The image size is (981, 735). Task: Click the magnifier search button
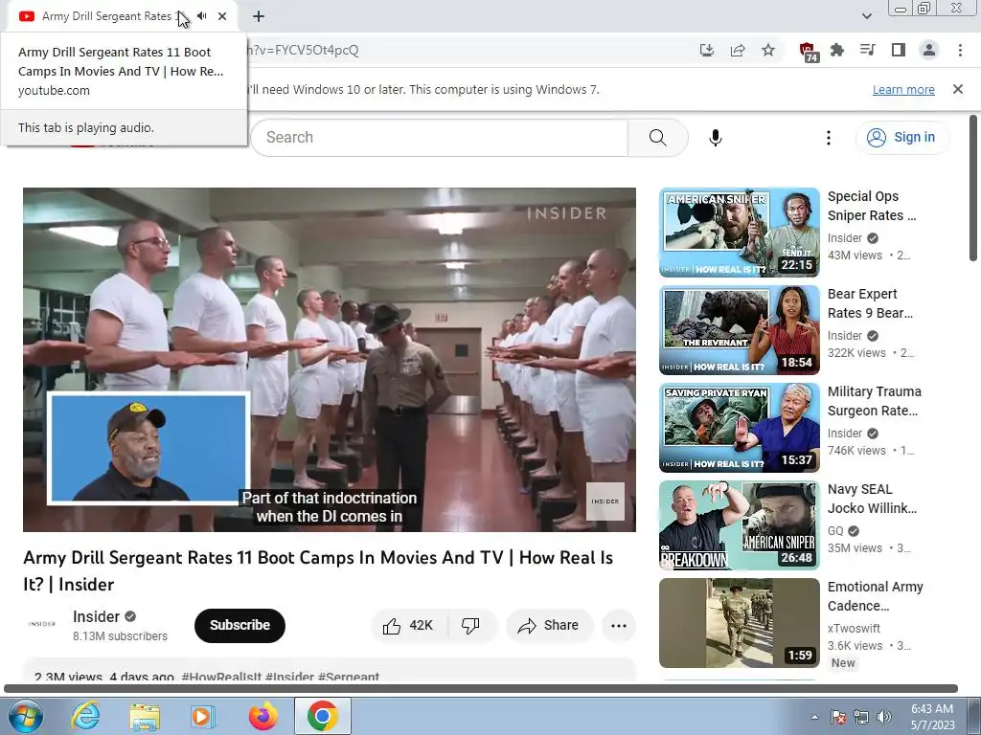click(657, 138)
